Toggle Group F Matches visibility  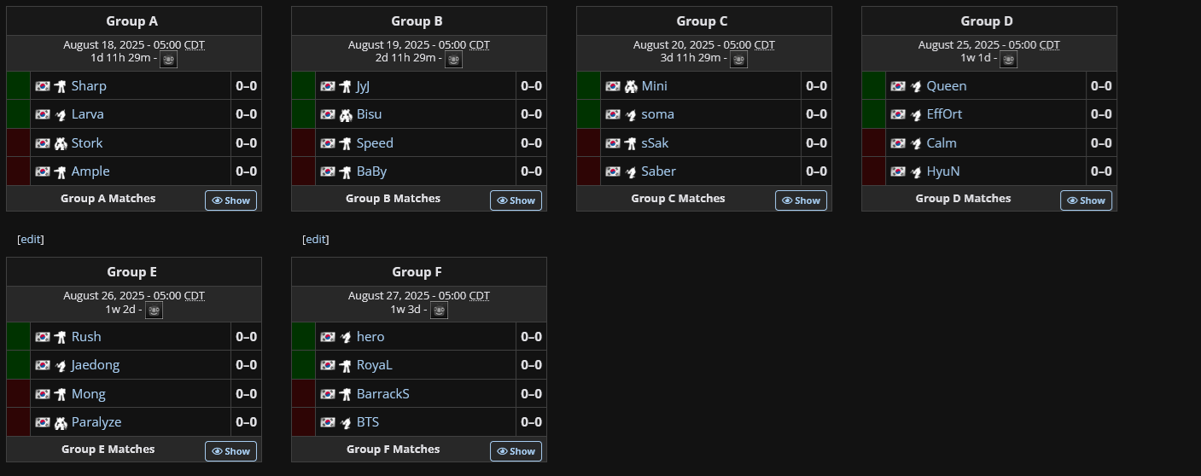[516, 451]
